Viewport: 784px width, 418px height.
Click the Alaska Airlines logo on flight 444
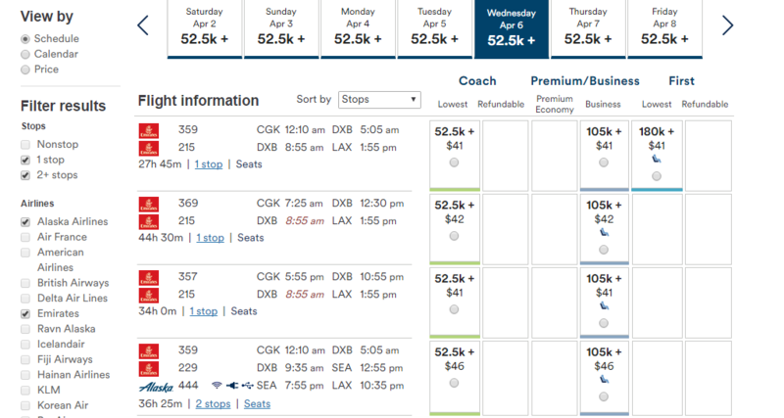click(x=156, y=387)
